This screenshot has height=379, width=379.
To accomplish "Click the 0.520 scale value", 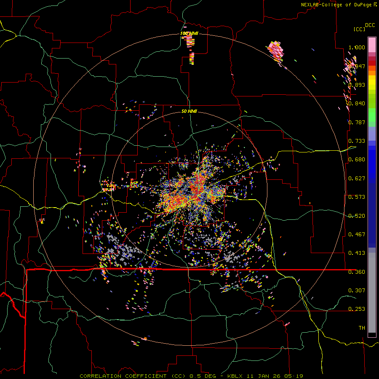I will (357, 216).
